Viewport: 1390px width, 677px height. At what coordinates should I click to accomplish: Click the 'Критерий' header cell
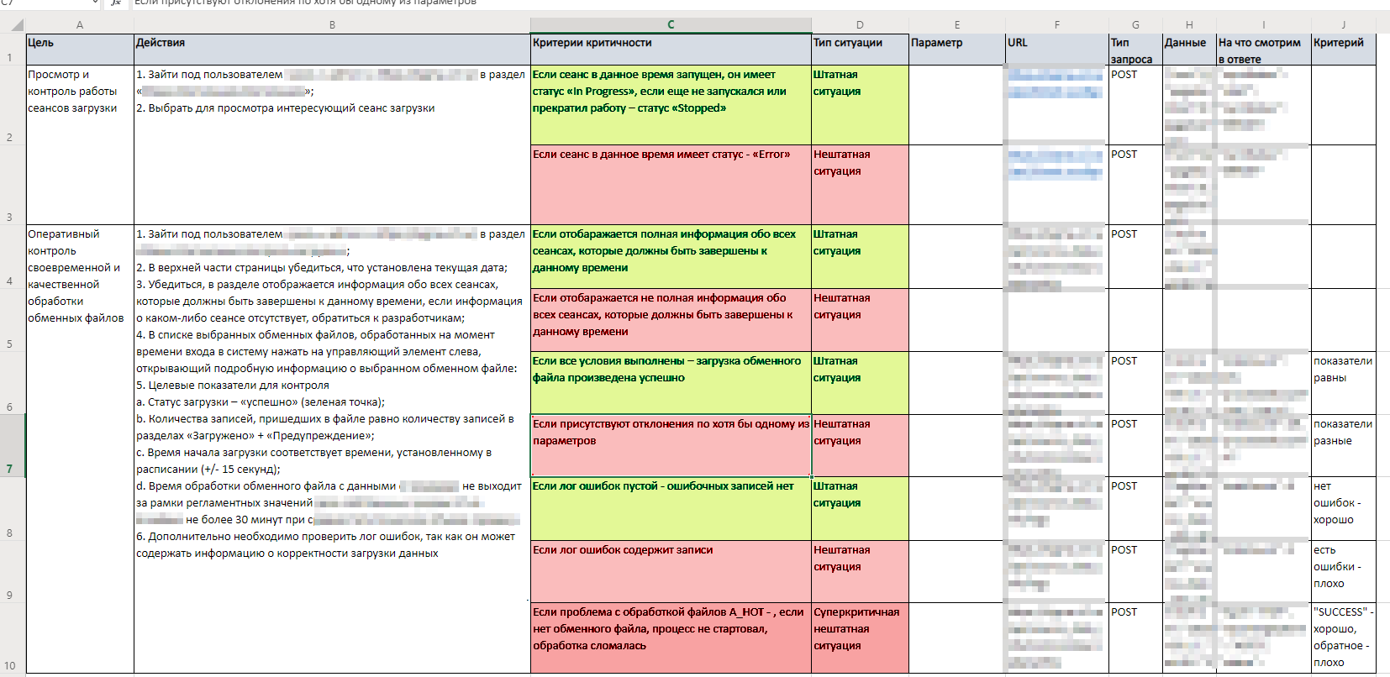point(1344,50)
